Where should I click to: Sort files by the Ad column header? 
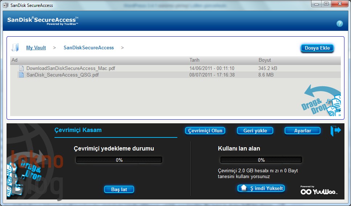coord(15,60)
